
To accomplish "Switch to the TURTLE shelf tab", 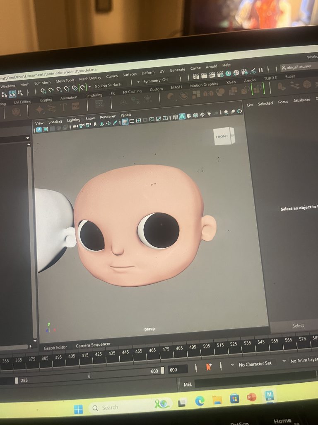I will 270,78.
